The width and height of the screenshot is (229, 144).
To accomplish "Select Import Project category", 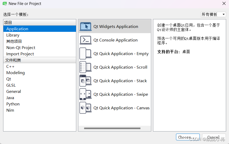I will pos(40,54).
